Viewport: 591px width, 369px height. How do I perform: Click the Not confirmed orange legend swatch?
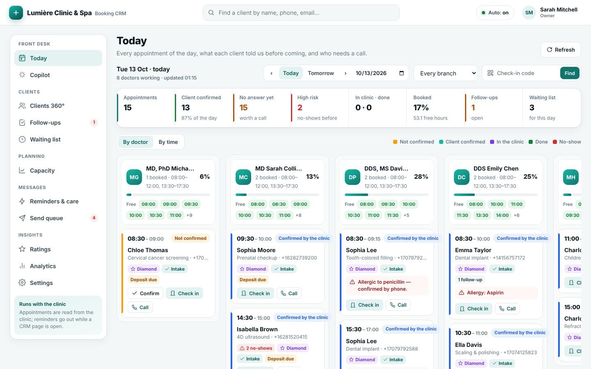395,142
